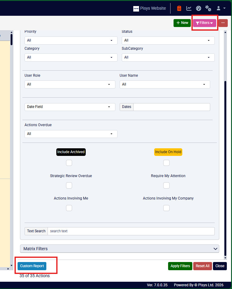232x289 pixels.
Task: Click the filter panel vertical scrollbar
Action: pyautogui.click(x=225, y=168)
